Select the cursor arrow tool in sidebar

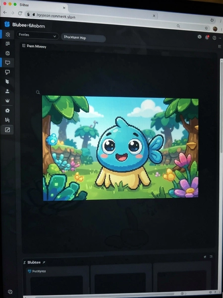(x=7, y=81)
